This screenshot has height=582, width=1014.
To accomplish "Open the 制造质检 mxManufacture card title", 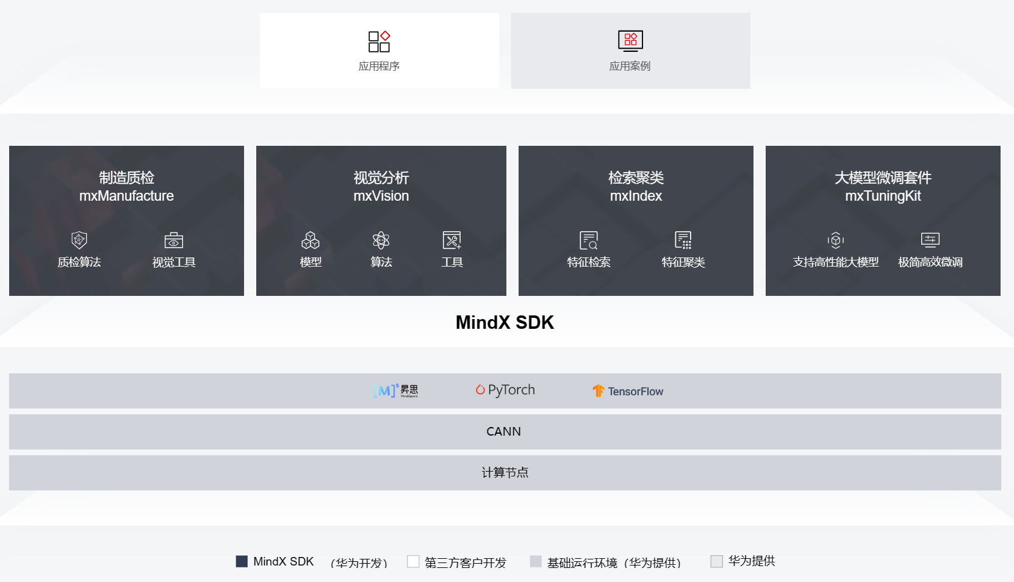I will point(126,187).
